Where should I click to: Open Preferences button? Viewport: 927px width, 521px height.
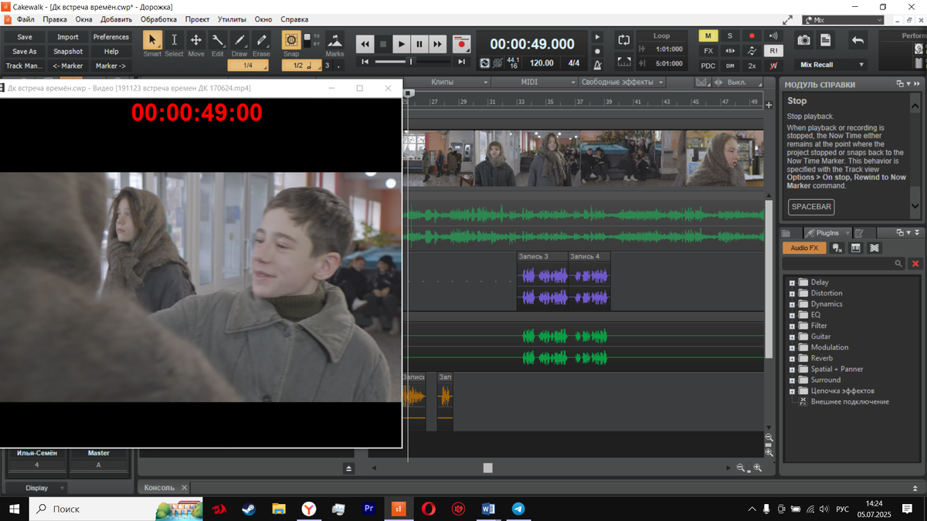tap(111, 37)
